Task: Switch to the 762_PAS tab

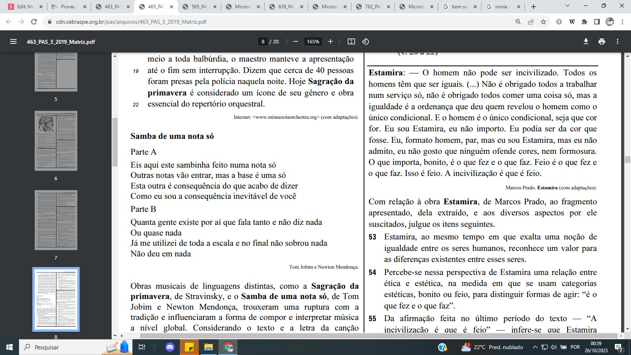Action: [x=373, y=7]
